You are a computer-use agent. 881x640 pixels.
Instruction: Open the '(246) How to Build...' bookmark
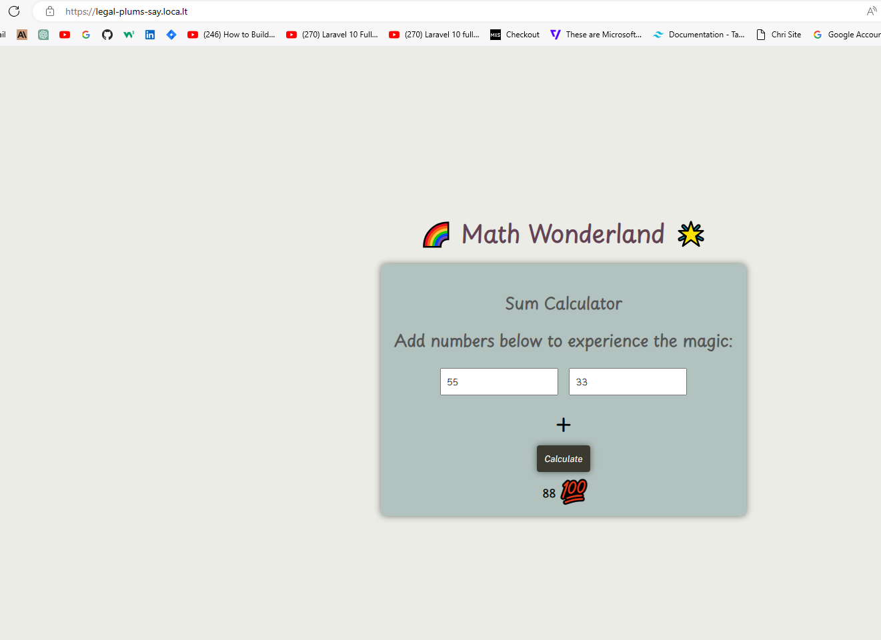click(231, 35)
